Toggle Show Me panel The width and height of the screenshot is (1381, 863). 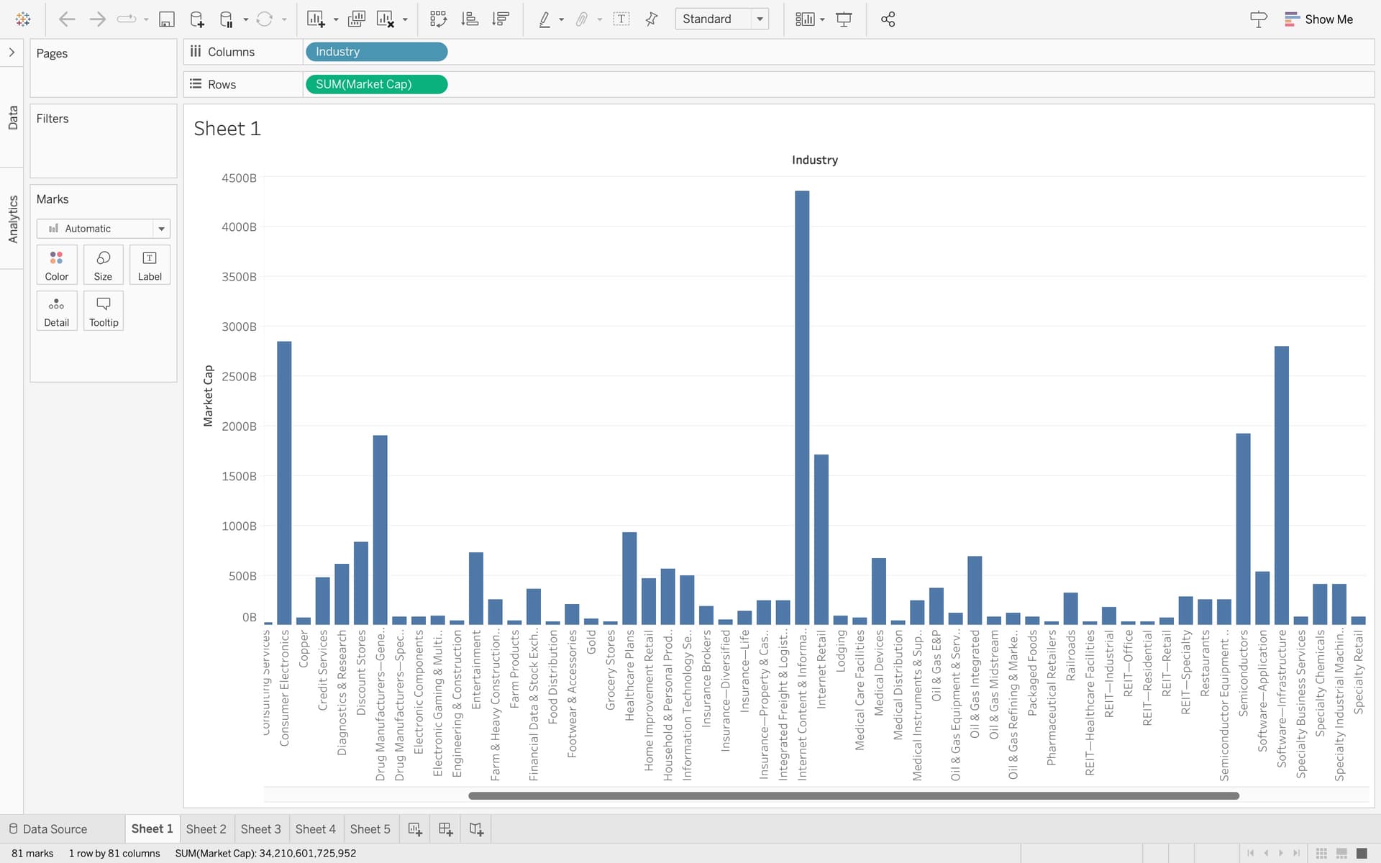click(x=1318, y=19)
